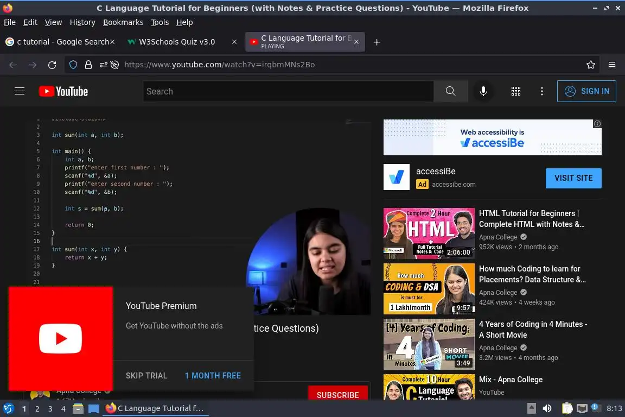Focus the YouTube Search field
The image size is (625, 417).
288,91
